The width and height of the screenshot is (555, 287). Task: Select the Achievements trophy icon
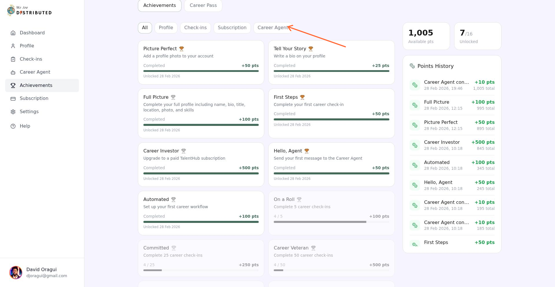(13, 85)
